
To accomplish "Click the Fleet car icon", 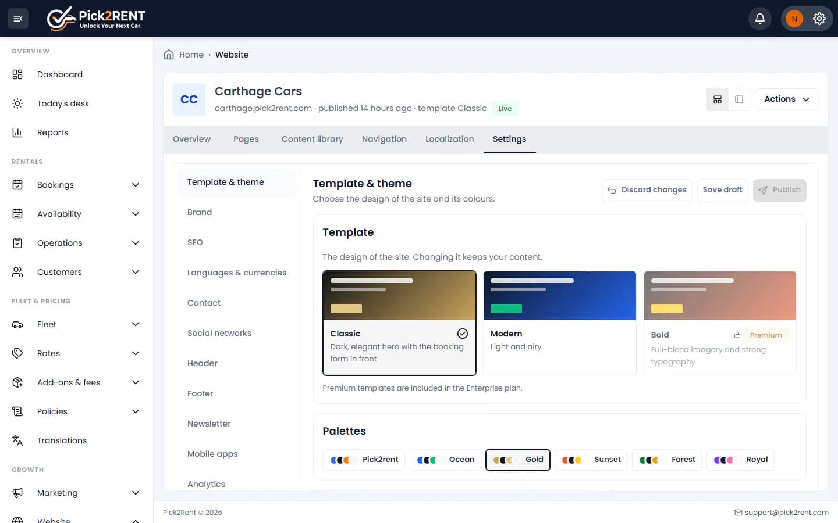I will pyautogui.click(x=17, y=324).
